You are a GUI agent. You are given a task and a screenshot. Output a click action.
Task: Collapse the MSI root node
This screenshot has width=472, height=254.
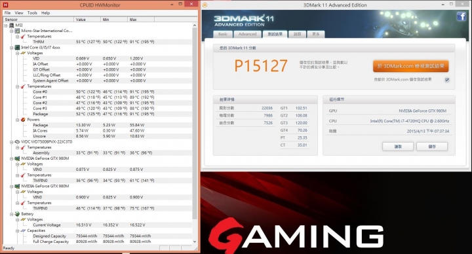click(x=6, y=26)
